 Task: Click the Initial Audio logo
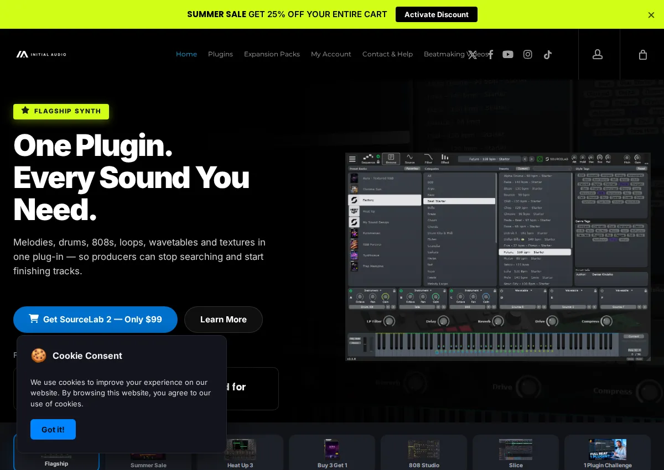pyautogui.click(x=41, y=54)
